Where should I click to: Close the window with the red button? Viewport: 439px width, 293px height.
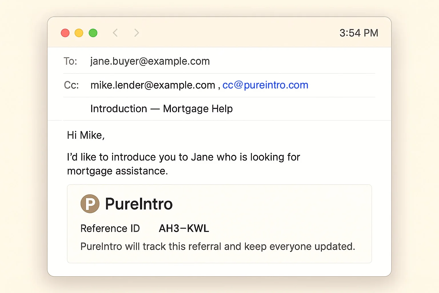click(65, 33)
